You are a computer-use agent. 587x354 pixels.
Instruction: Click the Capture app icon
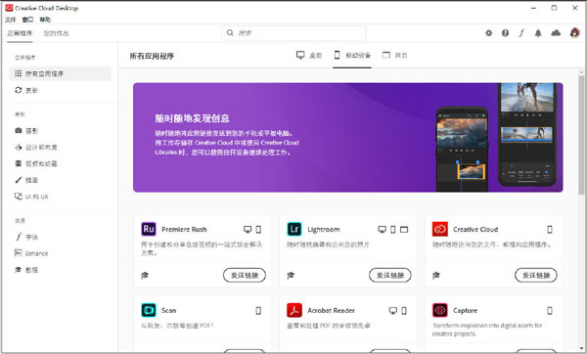click(x=440, y=310)
